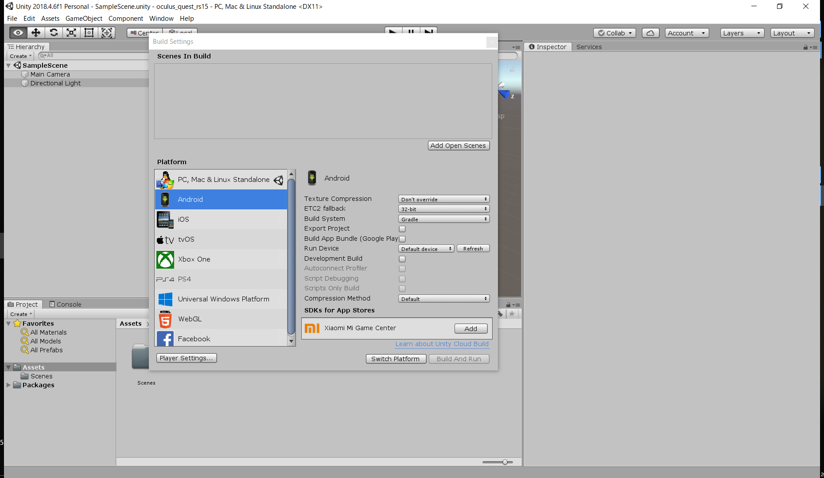This screenshot has width=824, height=478.
Task: Choose the Xbox One platform icon
Action: point(165,259)
